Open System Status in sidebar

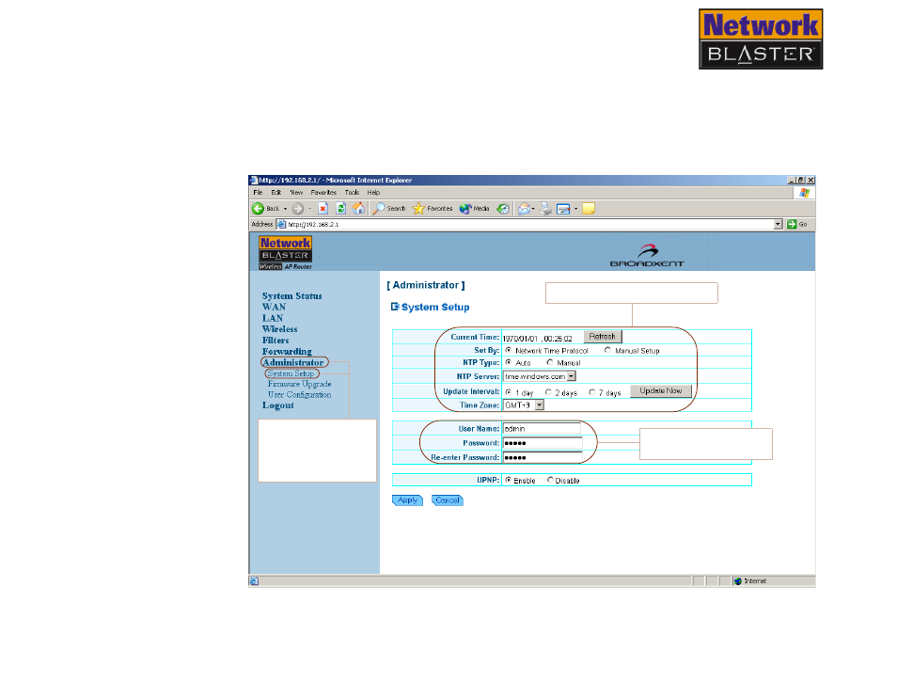291,295
